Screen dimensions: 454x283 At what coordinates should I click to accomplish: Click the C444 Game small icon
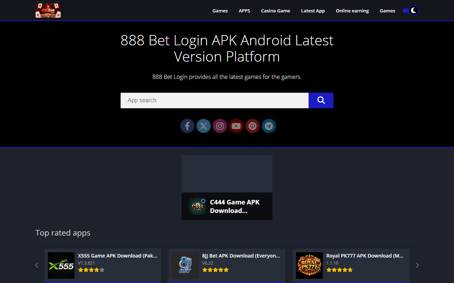point(198,207)
